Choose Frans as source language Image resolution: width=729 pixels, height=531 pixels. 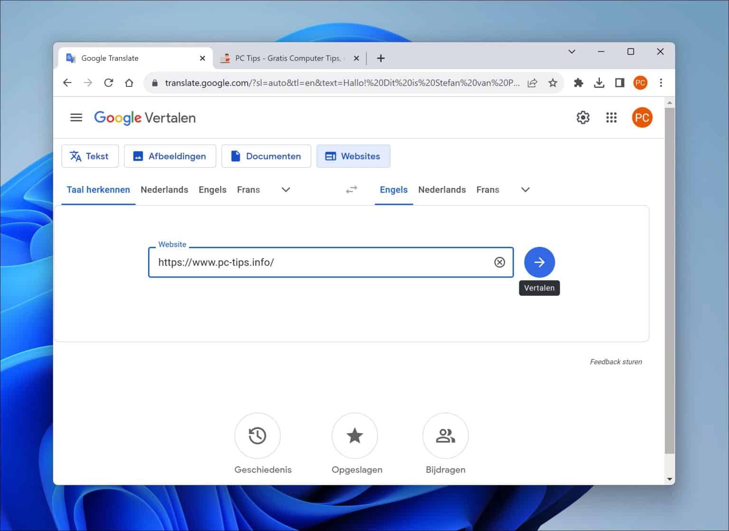coord(248,190)
